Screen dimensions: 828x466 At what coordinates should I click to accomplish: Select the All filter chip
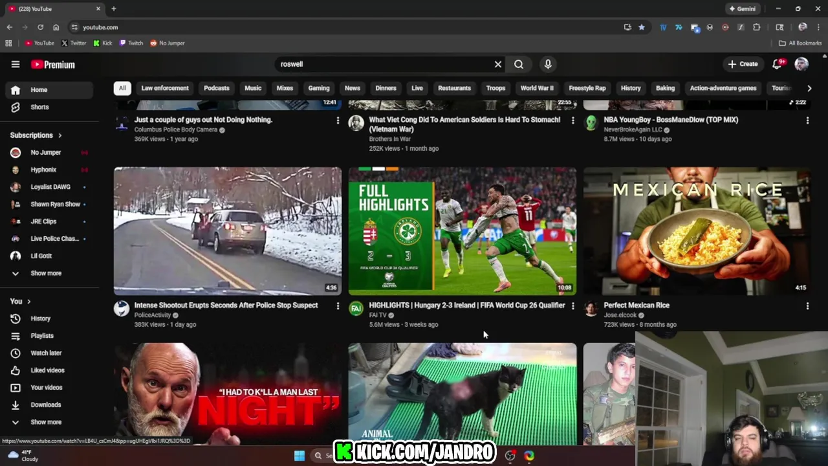[122, 88]
